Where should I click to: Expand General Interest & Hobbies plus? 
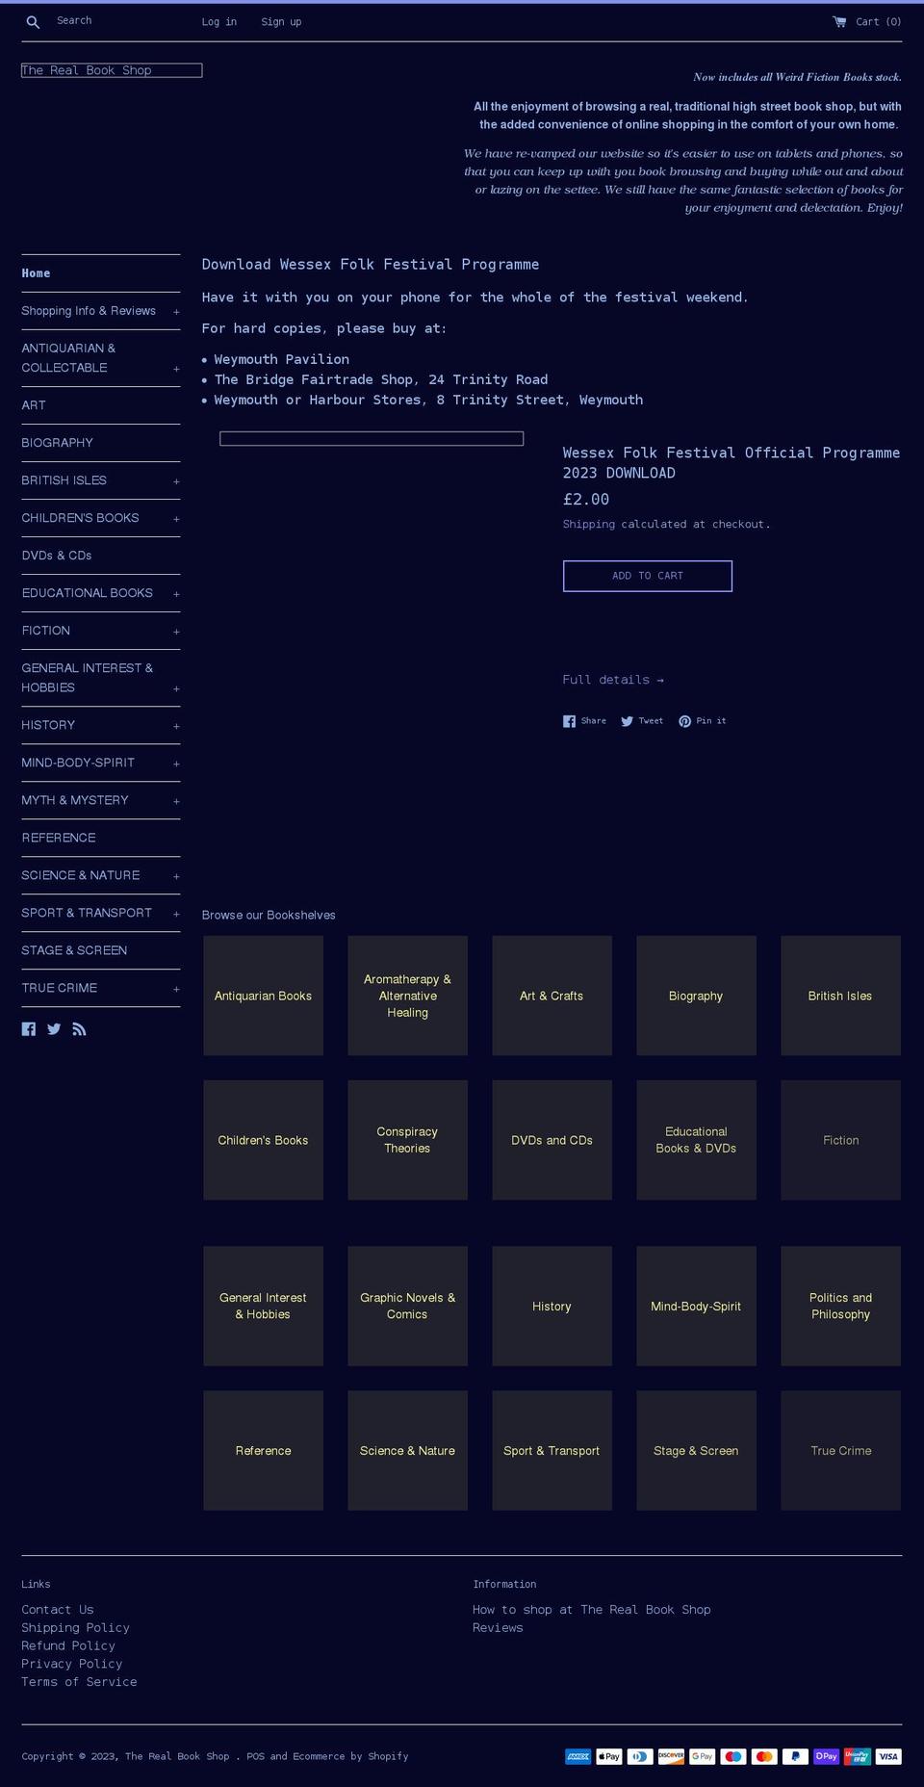point(176,688)
